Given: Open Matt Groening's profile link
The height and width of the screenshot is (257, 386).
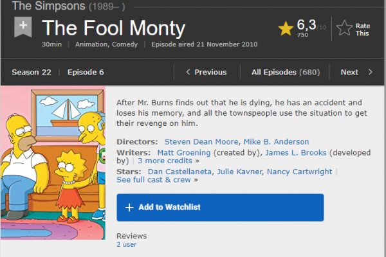Looking at the screenshot, I should coord(184,153).
